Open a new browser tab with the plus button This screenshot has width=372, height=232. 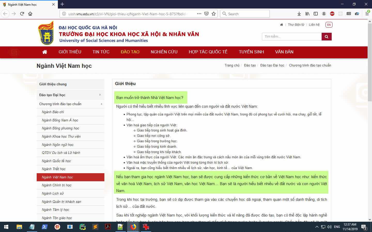coord(62,4)
